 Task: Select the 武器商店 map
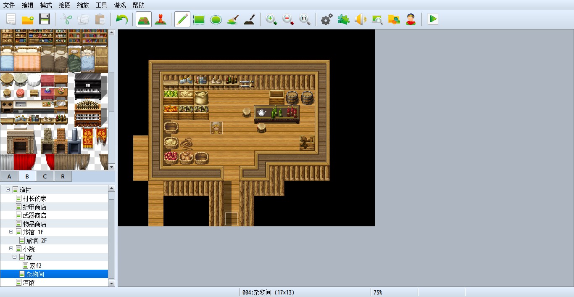(x=34, y=215)
